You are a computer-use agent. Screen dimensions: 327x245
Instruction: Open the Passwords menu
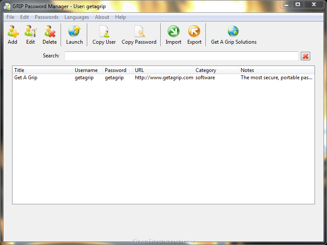tap(46, 17)
